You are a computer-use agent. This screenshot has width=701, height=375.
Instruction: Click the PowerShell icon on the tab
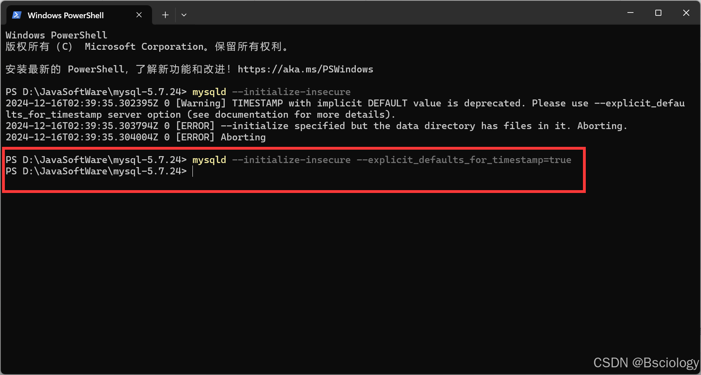pos(17,15)
